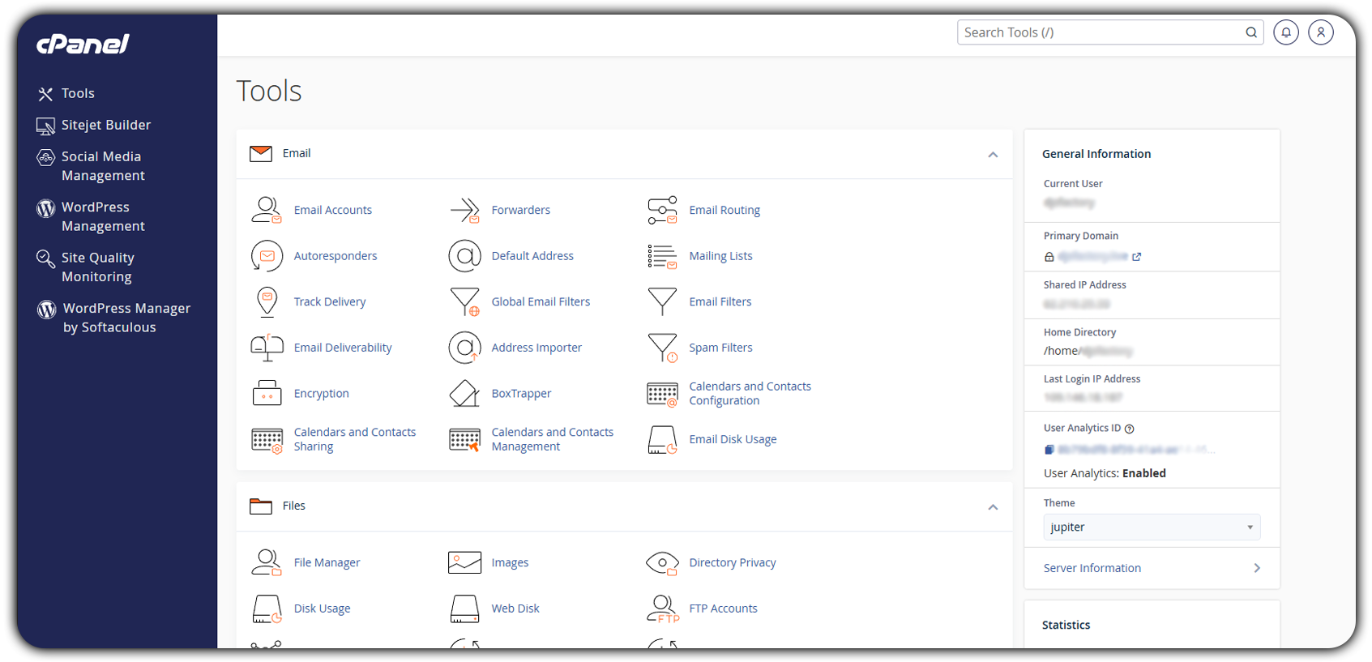
Task: Open the BoxTrapper icon
Action: (x=464, y=394)
